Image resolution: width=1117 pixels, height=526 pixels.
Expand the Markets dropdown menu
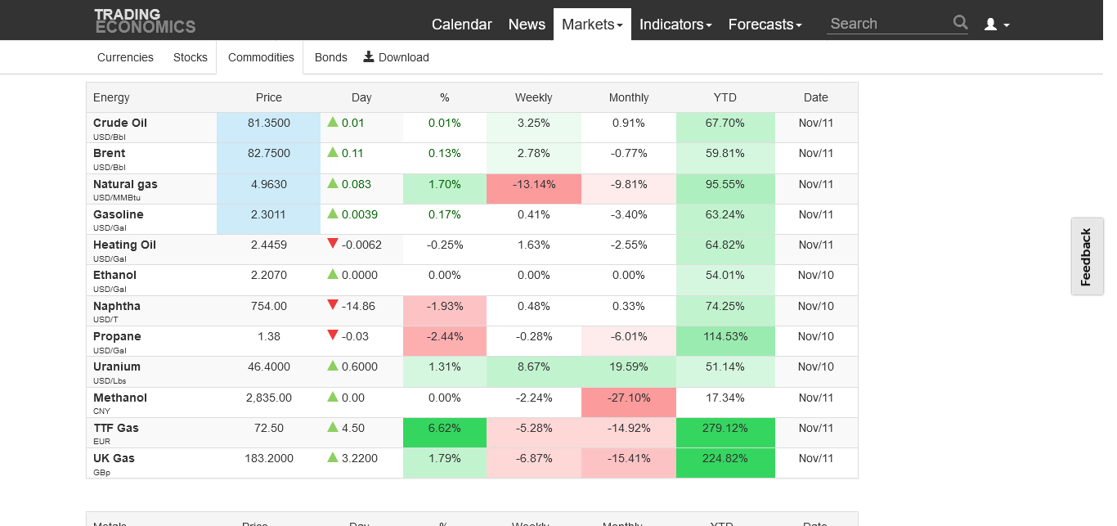[592, 25]
